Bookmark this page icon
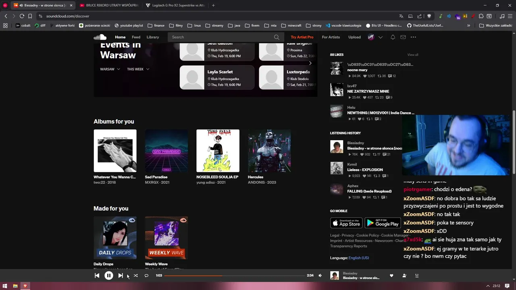The image size is (516, 290). tap(30, 16)
